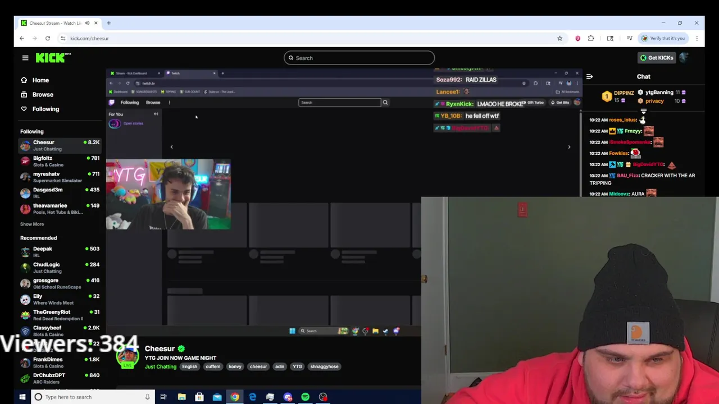Go to Kick logo homepage
This screenshot has height=404, width=719.
tap(53, 58)
